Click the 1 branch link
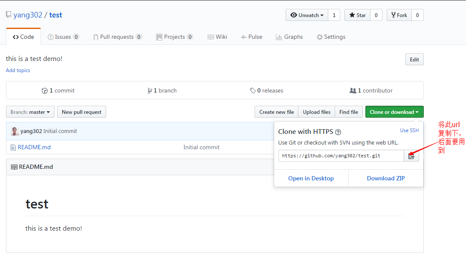466x278 pixels. [162, 91]
